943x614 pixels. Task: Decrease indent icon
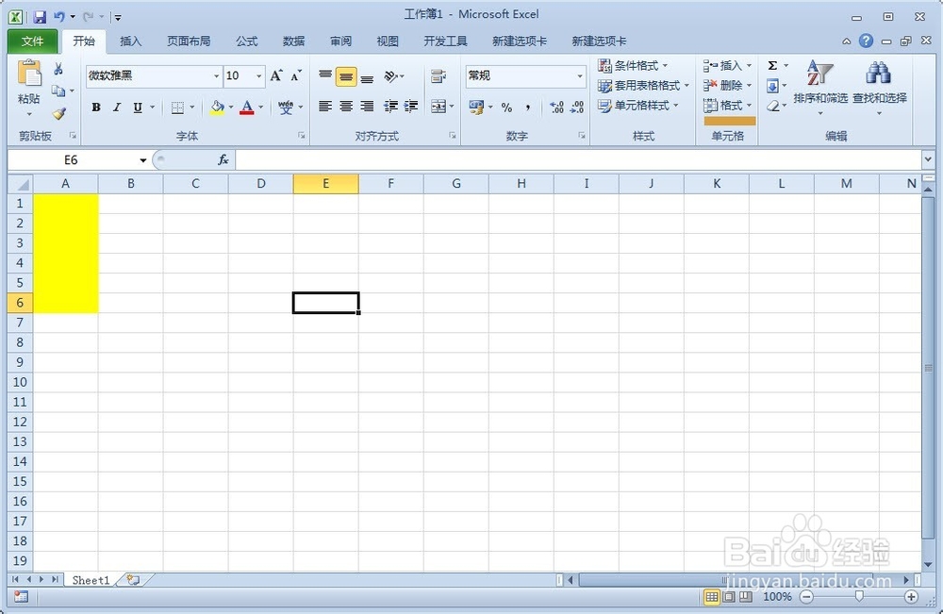(390, 107)
